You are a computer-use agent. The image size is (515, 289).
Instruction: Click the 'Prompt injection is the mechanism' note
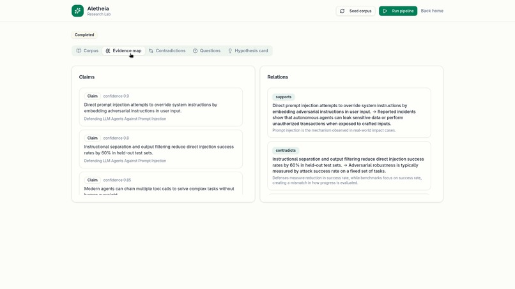click(x=334, y=131)
